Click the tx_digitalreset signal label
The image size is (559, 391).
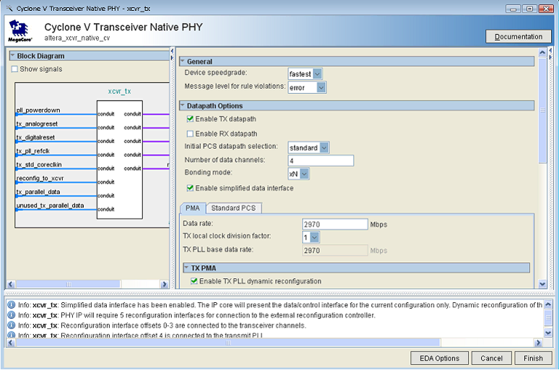[x=35, y=137]
